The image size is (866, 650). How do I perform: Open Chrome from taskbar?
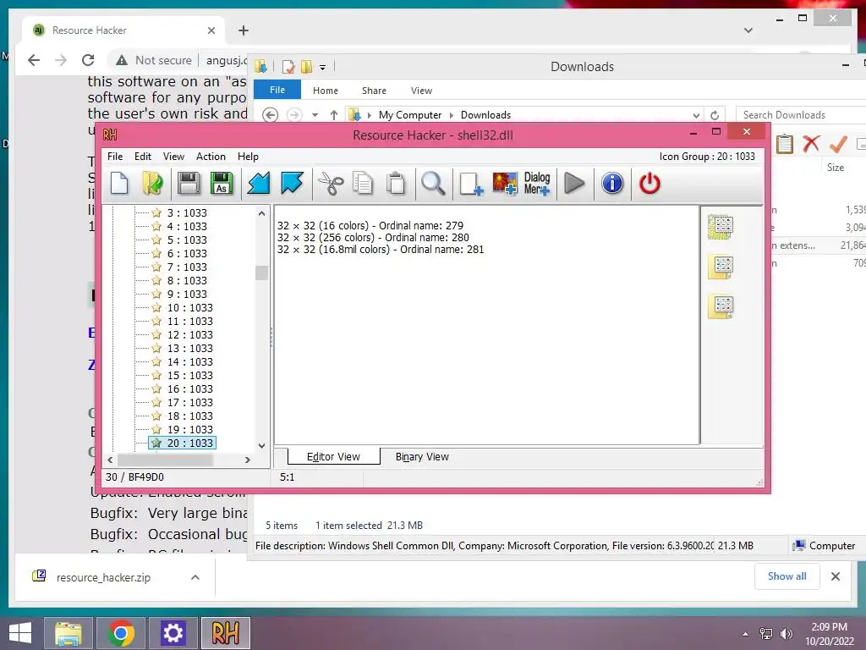click(121, 633)
